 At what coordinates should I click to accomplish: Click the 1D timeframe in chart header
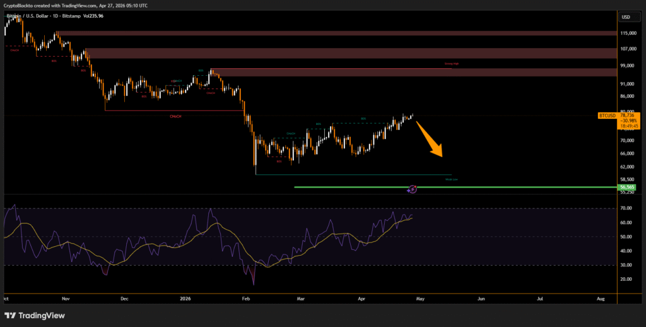[62, 15]
